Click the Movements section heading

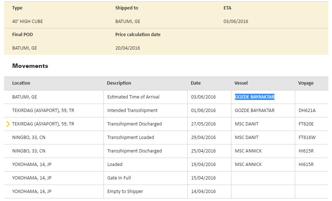[x=30, y=66]
